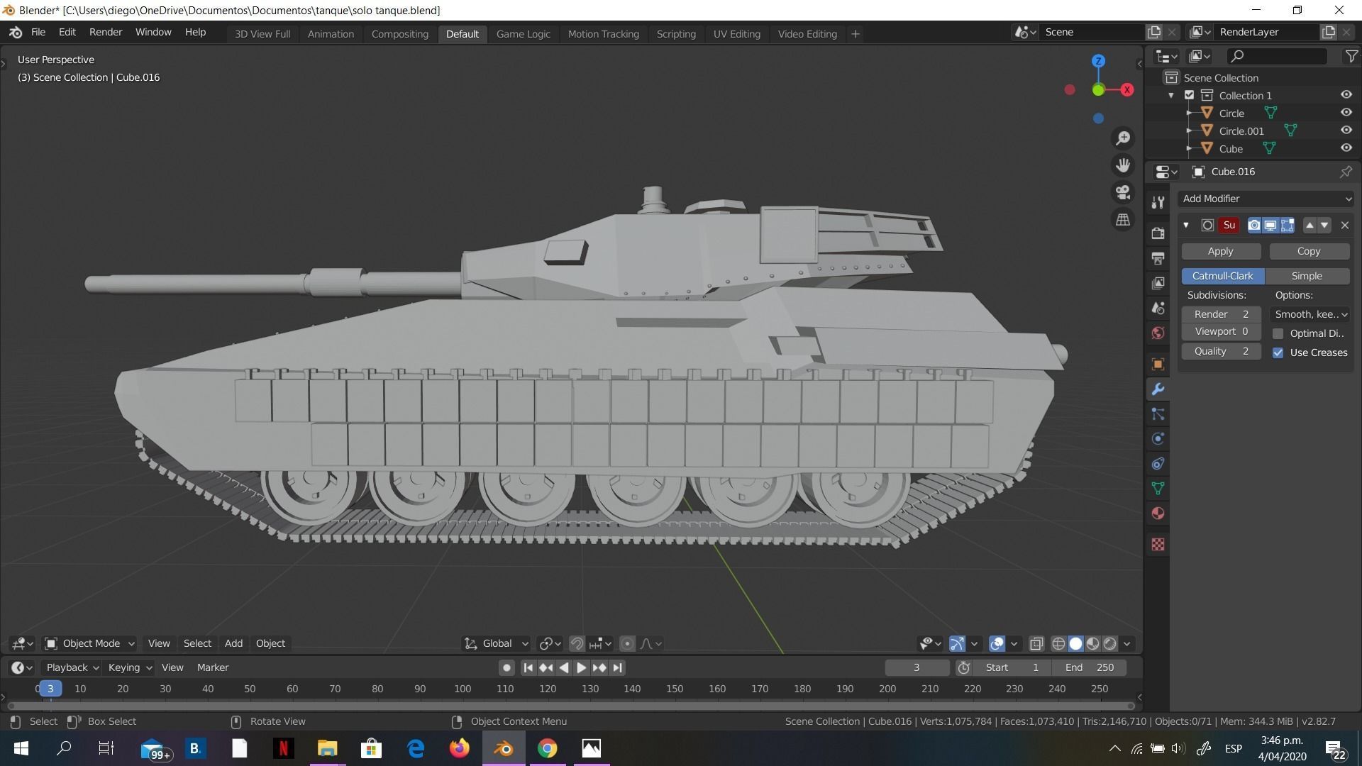Hide the Cube object with its eye toggle
Viewport: 1362px width, 766px height.
click(x=1346, y=148)
